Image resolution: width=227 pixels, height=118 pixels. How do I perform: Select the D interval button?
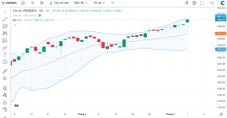point(32,3)
